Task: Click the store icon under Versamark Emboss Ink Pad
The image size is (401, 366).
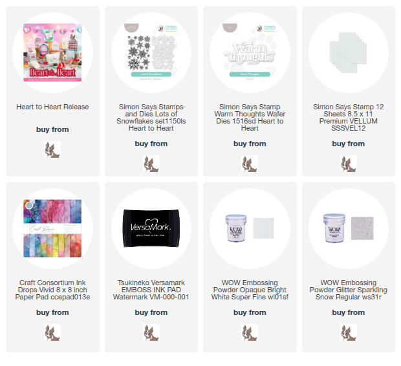Action: pyautogui.click(x=151, y=332)
